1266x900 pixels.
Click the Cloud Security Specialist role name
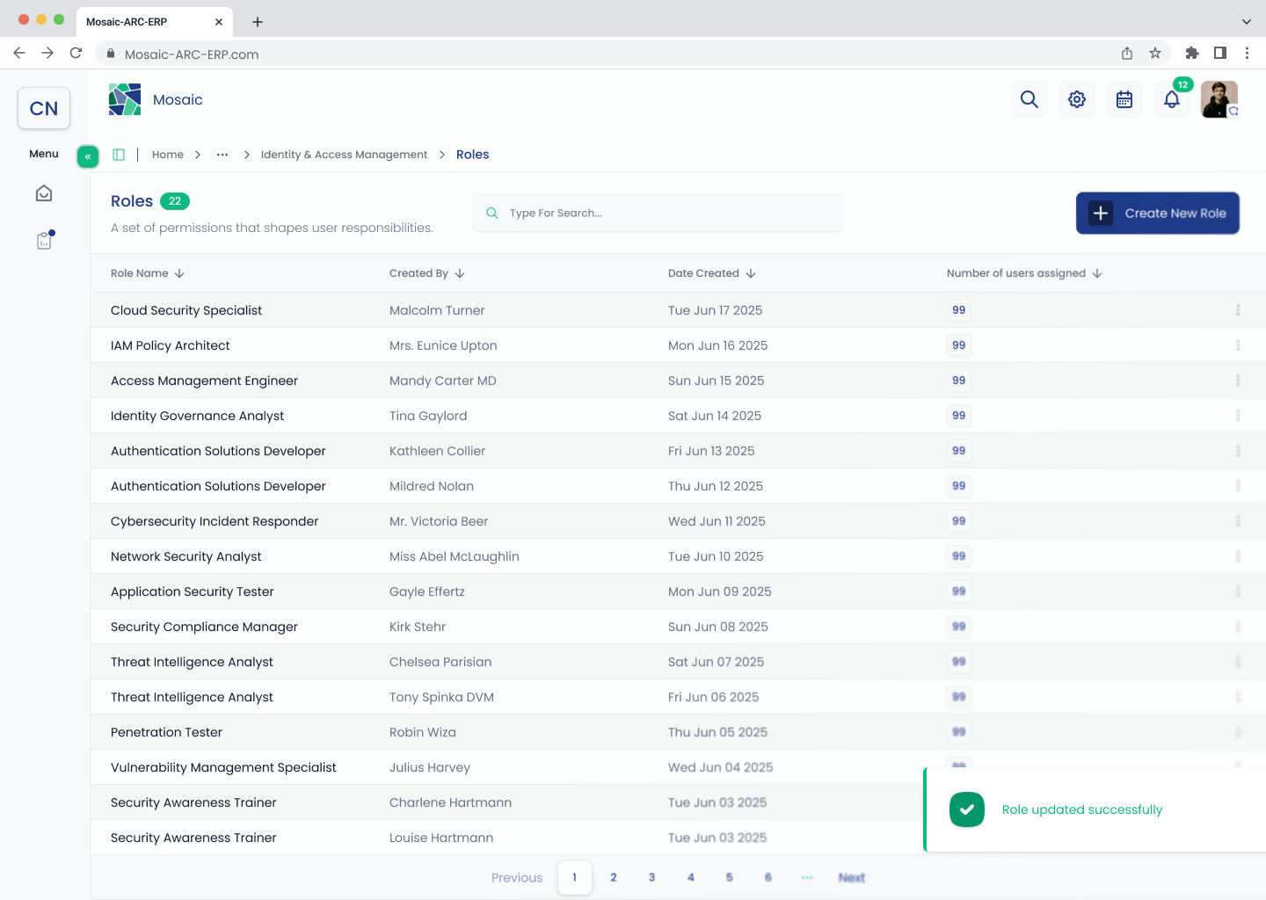tap(186, 310)
